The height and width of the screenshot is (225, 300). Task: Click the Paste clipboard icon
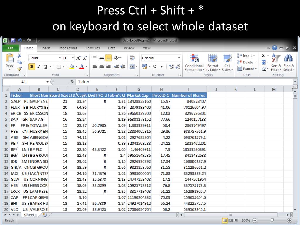[10, 58]
